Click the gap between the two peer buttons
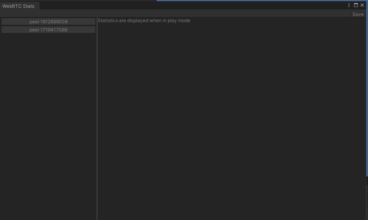 pos(48,26)
